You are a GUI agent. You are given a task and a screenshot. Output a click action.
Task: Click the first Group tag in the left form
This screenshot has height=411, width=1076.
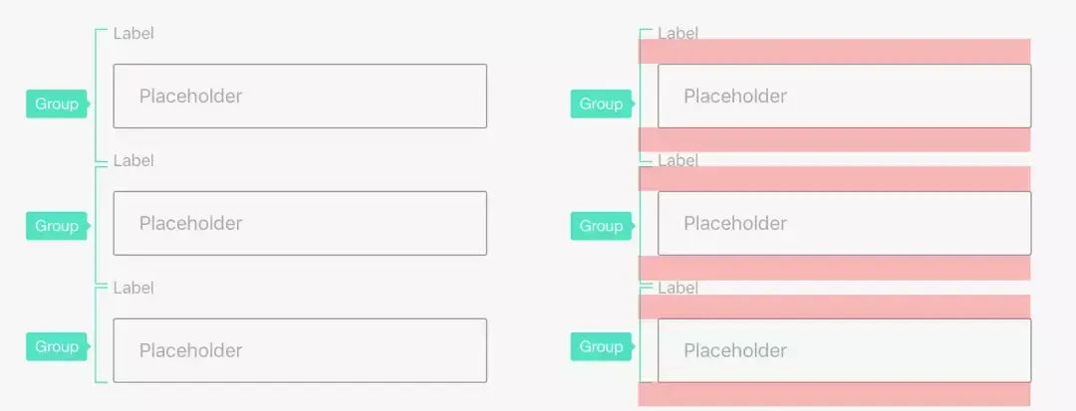pos(57,103)
